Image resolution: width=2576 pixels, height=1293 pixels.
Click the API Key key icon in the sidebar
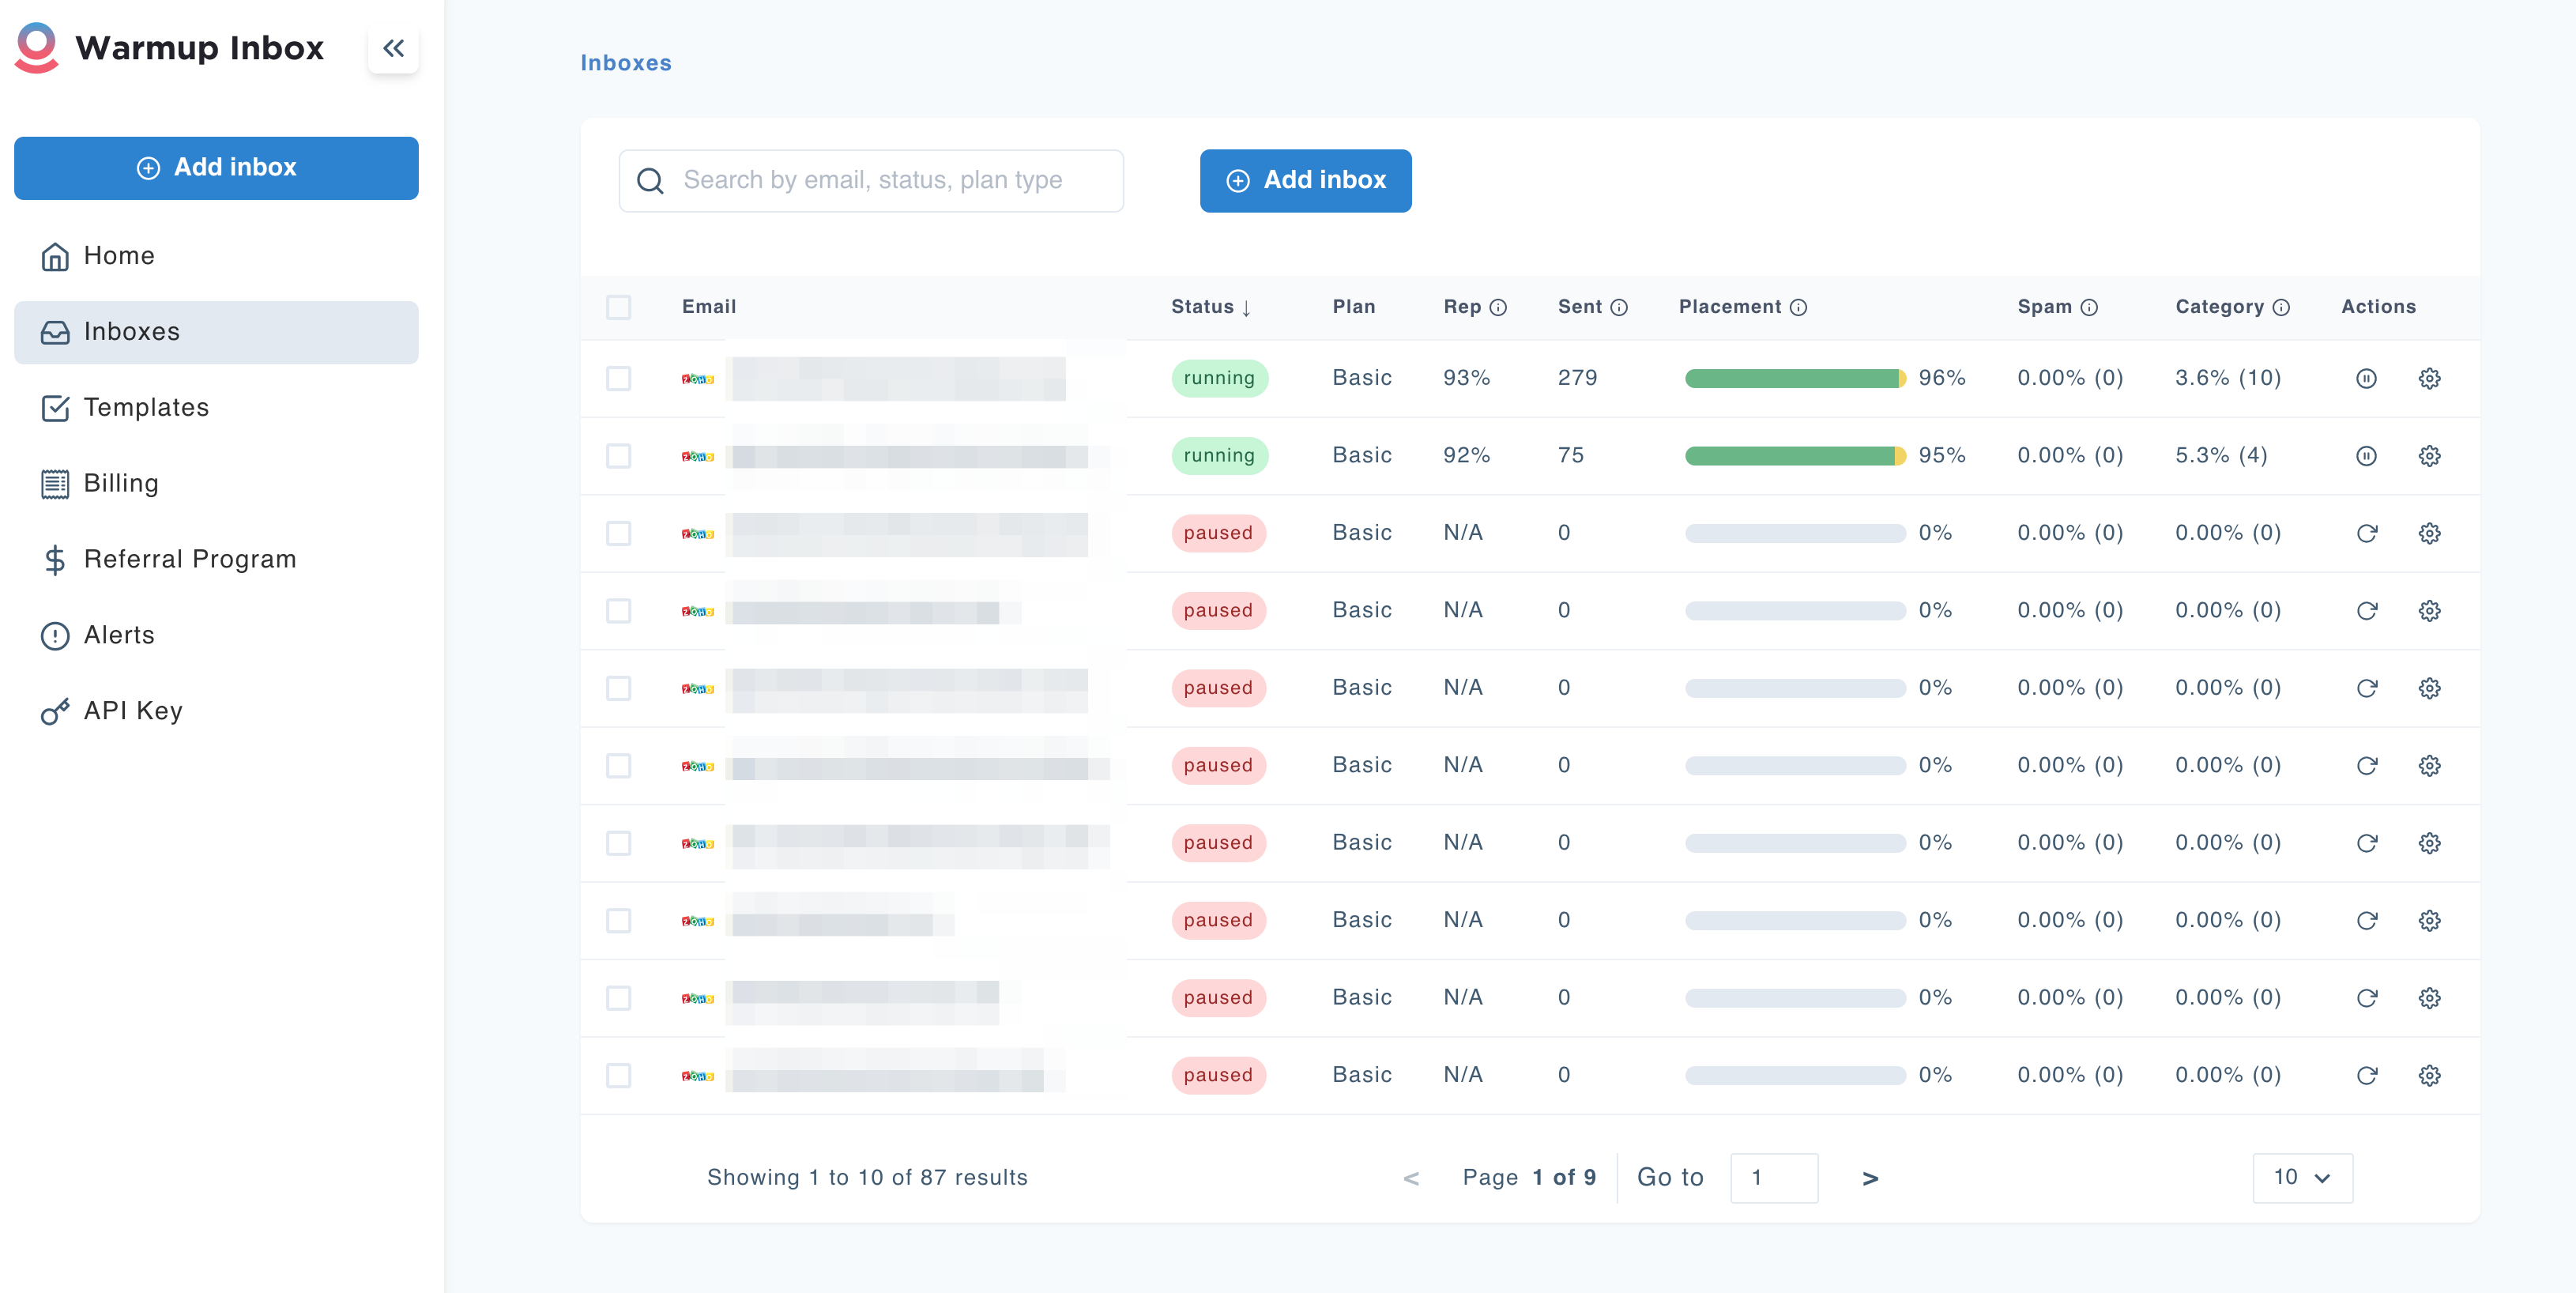point(55,711)
